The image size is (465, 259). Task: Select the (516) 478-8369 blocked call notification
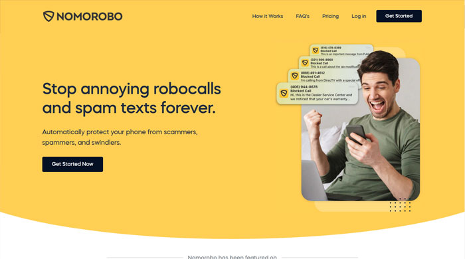341,50
